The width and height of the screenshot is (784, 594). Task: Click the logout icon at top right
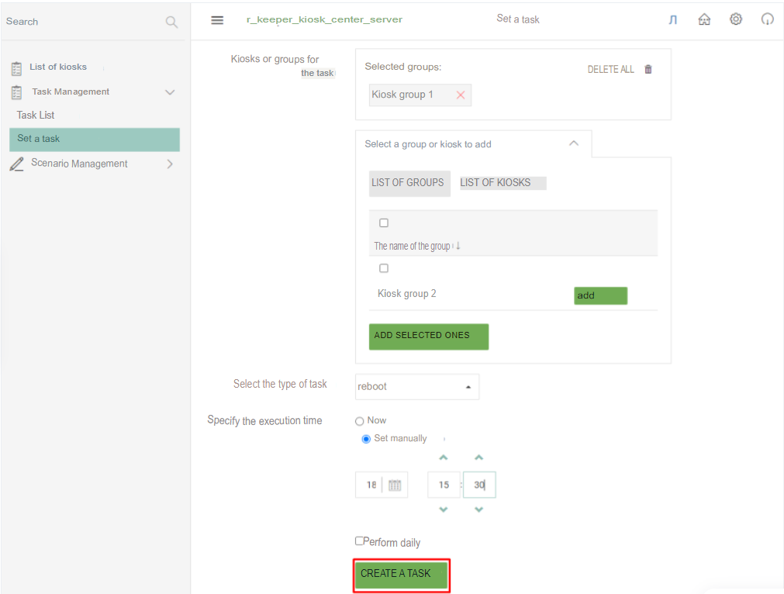click(767, 19)
